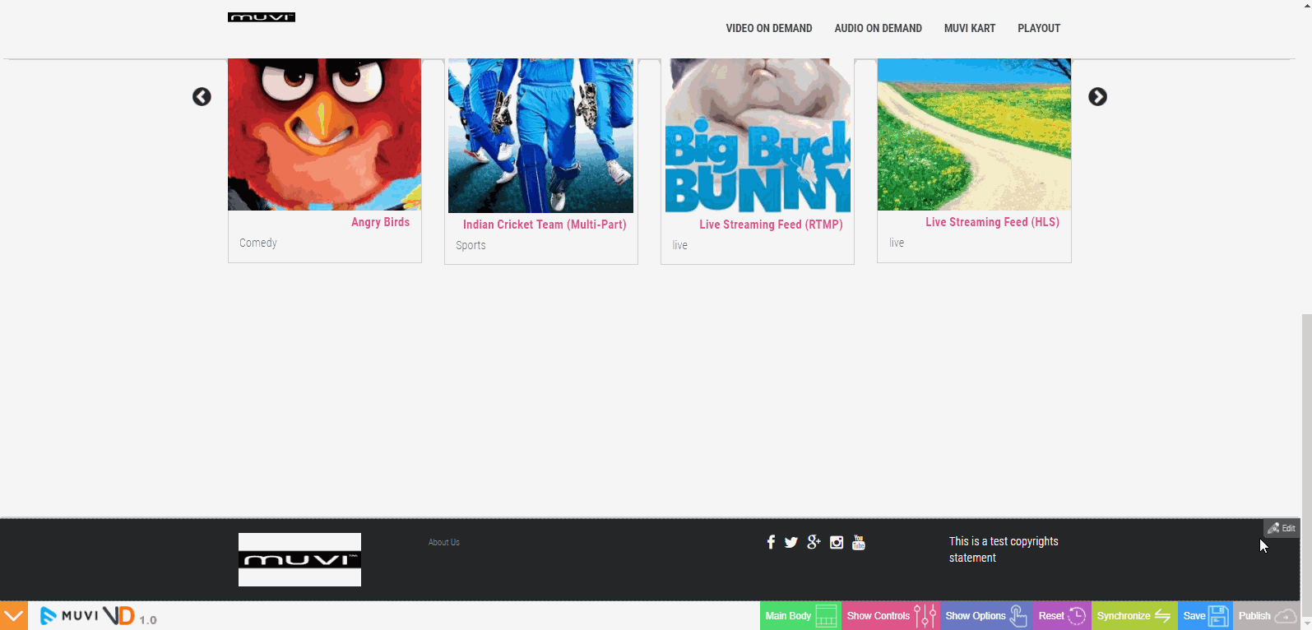Click the next carousel arrow

pyautogui.click(x=1097, y=97)
